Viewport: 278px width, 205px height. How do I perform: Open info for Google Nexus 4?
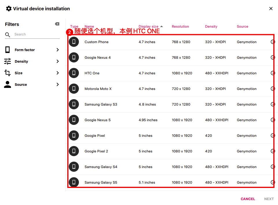coord(273,58)
